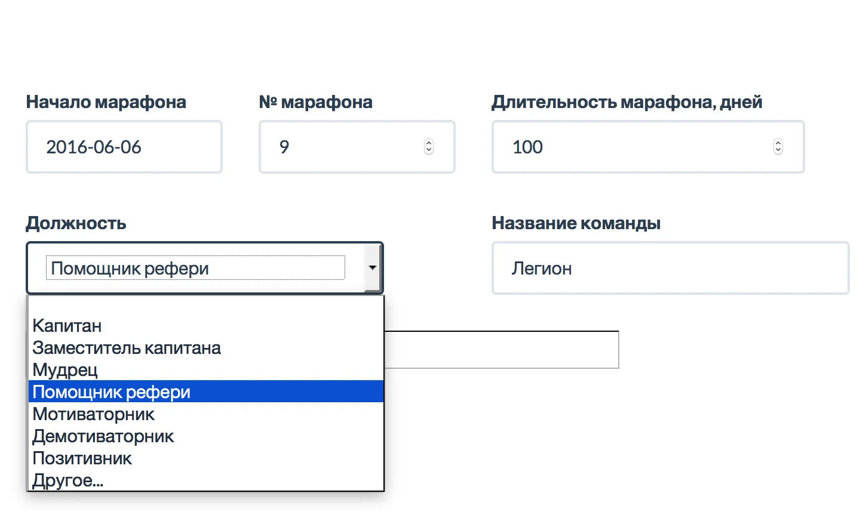Increase the марафона number using the up stepper
This screenshot has width=866, height=524.
pos(429,143)
